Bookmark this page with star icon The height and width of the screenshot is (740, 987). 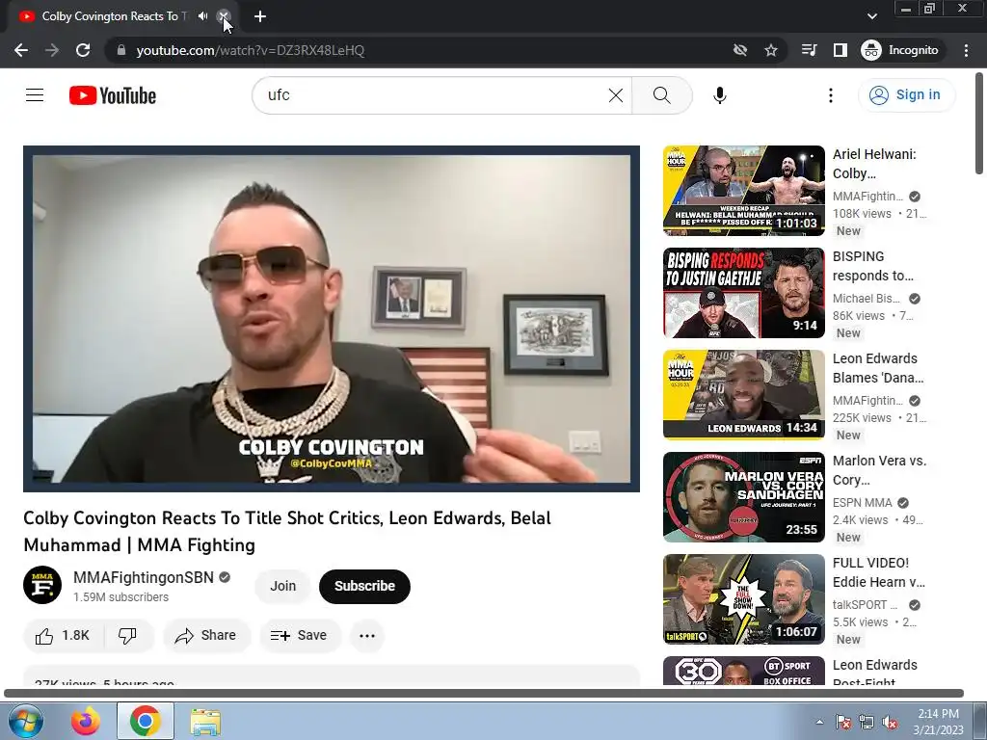pos(771,50)
